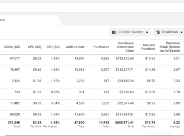
Task: Select cost per purchase $12.09
Action: click(x=150, y=92)
